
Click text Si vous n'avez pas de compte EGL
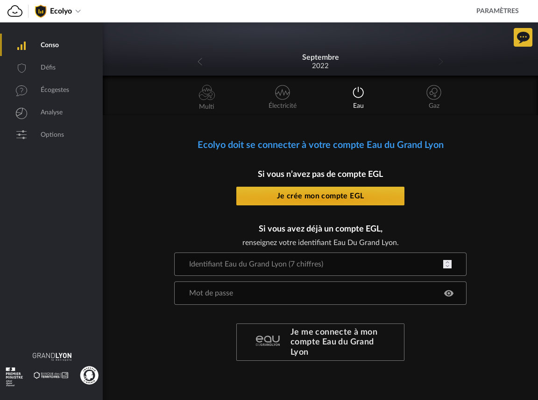click(x=320, y=174)
